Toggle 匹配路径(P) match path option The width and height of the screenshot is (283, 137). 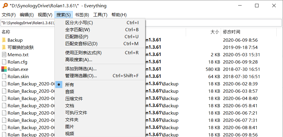(x=100, y=37)
